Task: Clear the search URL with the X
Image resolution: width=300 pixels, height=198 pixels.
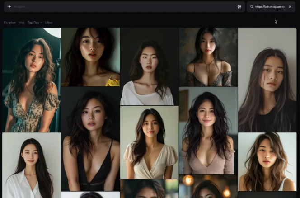Action: [290, 7]
